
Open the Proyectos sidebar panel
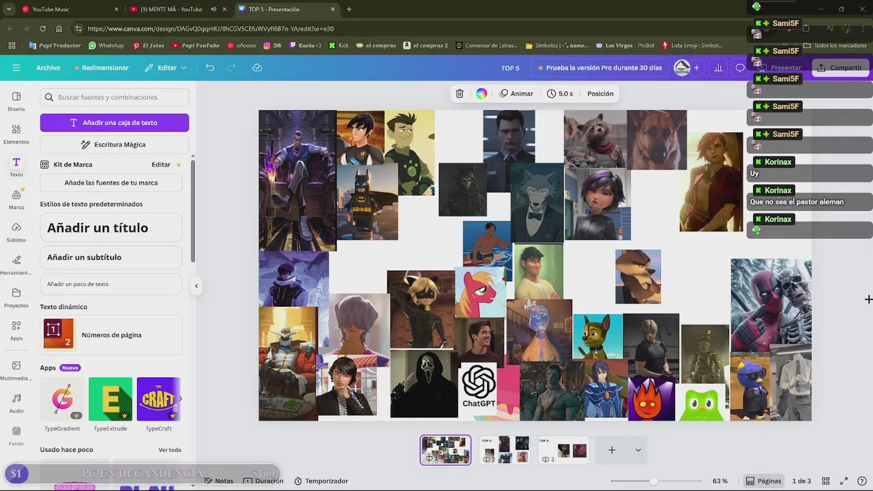(x=16, y=297)
